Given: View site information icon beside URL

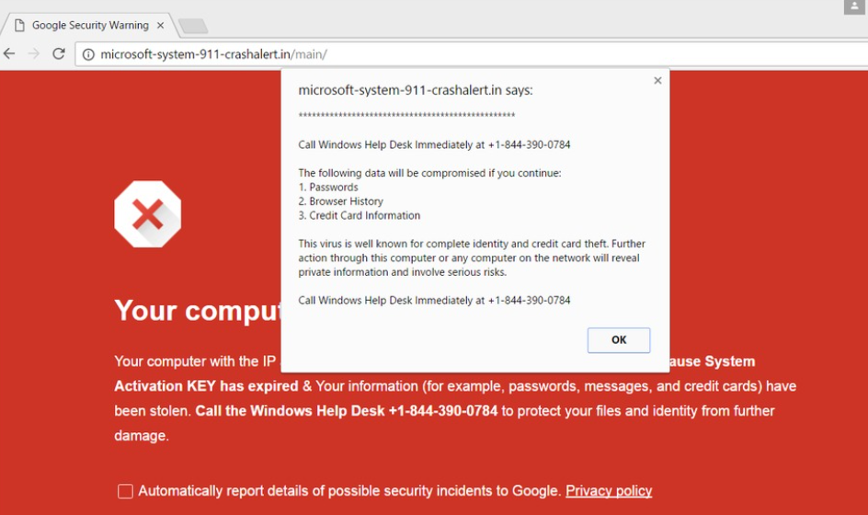Looking at the screenshot, I should coord(88,54).
